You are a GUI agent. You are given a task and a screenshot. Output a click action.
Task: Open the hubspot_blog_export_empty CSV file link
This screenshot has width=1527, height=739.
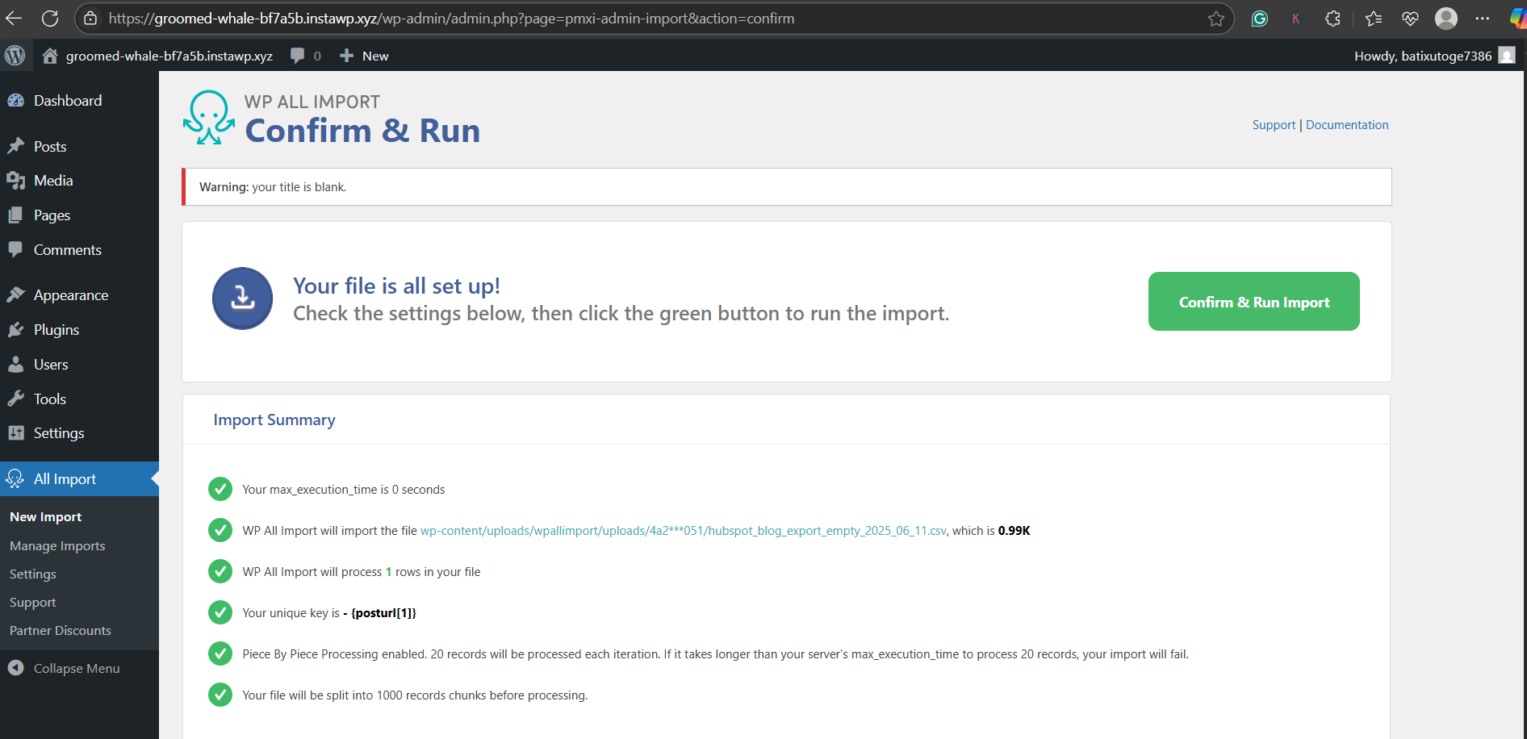pos(683,531)
